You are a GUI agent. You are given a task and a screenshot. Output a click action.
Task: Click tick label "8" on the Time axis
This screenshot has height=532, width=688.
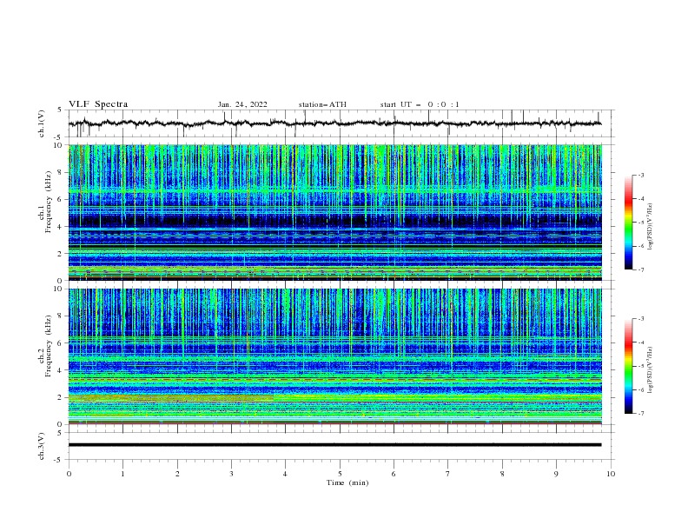(502, 474)
